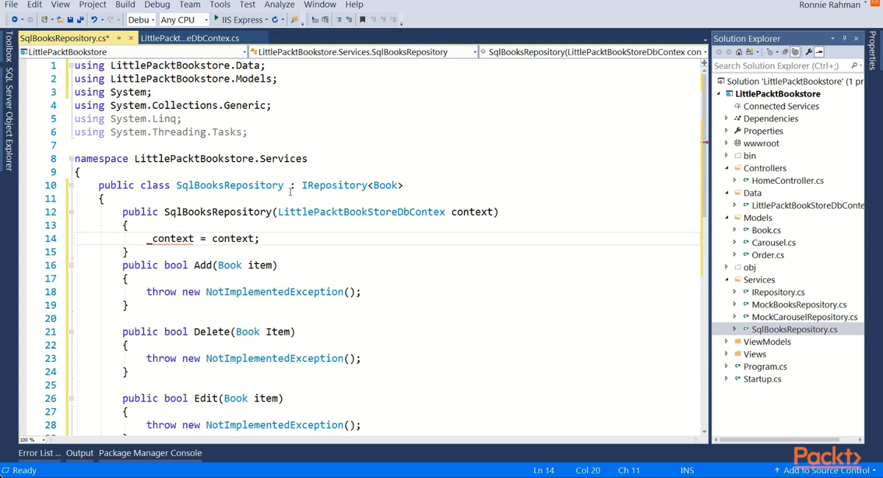Screen dimensions: 883x478
Task: Open the Error List tab
Action: (39, 453)
